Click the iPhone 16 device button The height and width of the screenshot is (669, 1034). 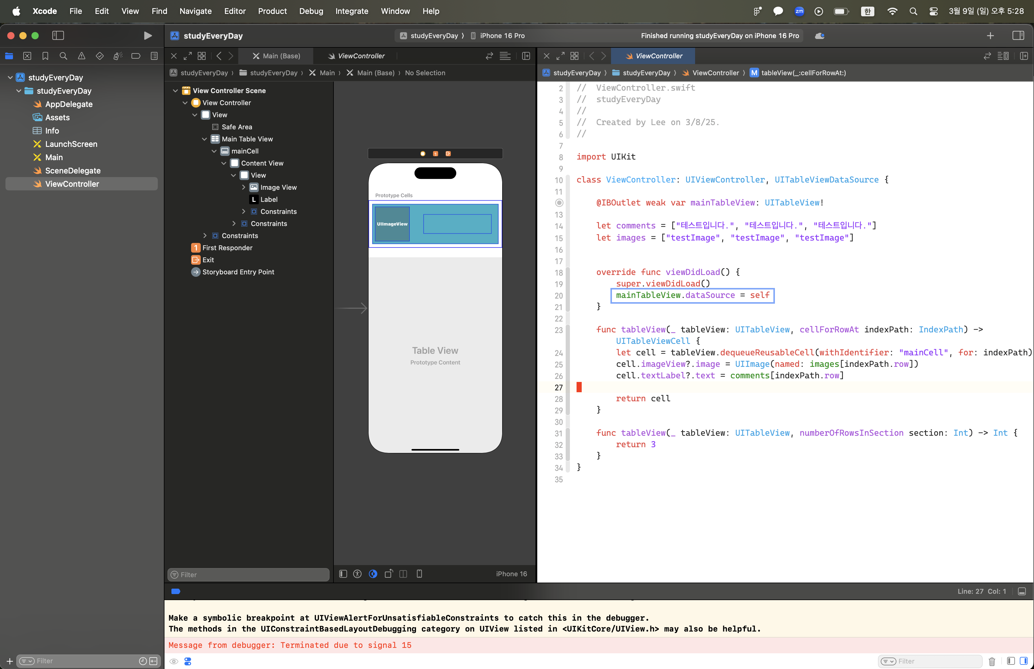[x=511, y=574]
